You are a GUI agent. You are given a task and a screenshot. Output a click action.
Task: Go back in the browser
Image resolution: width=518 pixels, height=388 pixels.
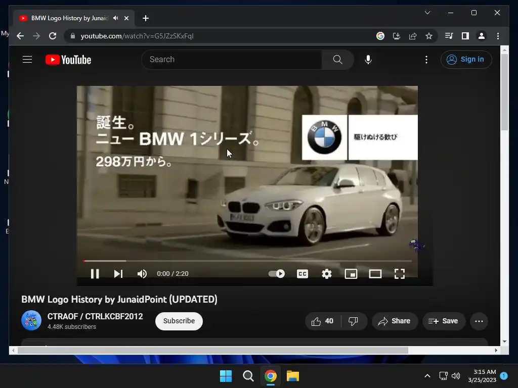(20, 36)
